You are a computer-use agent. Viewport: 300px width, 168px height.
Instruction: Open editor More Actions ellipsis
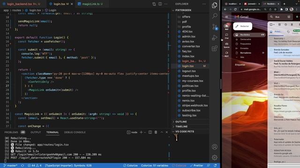point(166,4)
